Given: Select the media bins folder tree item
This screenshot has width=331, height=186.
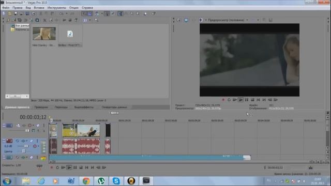Looking at the screenshot, I should (20, 29).
